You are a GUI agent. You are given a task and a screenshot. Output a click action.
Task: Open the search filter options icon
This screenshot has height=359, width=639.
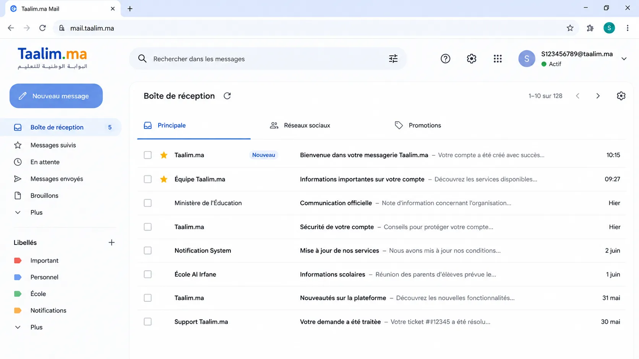click(393, 59)
